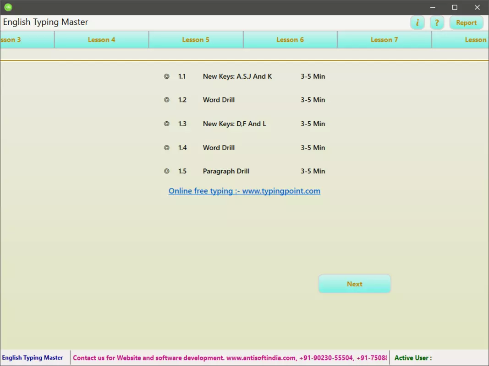Open the www.typingpoint.com online typing link
489x366 pixels.
pyautogui.click(x=245, y=191)
